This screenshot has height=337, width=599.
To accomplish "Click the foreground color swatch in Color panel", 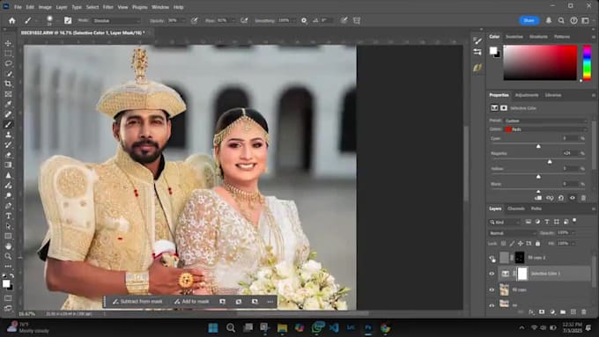I will [493, 50].
